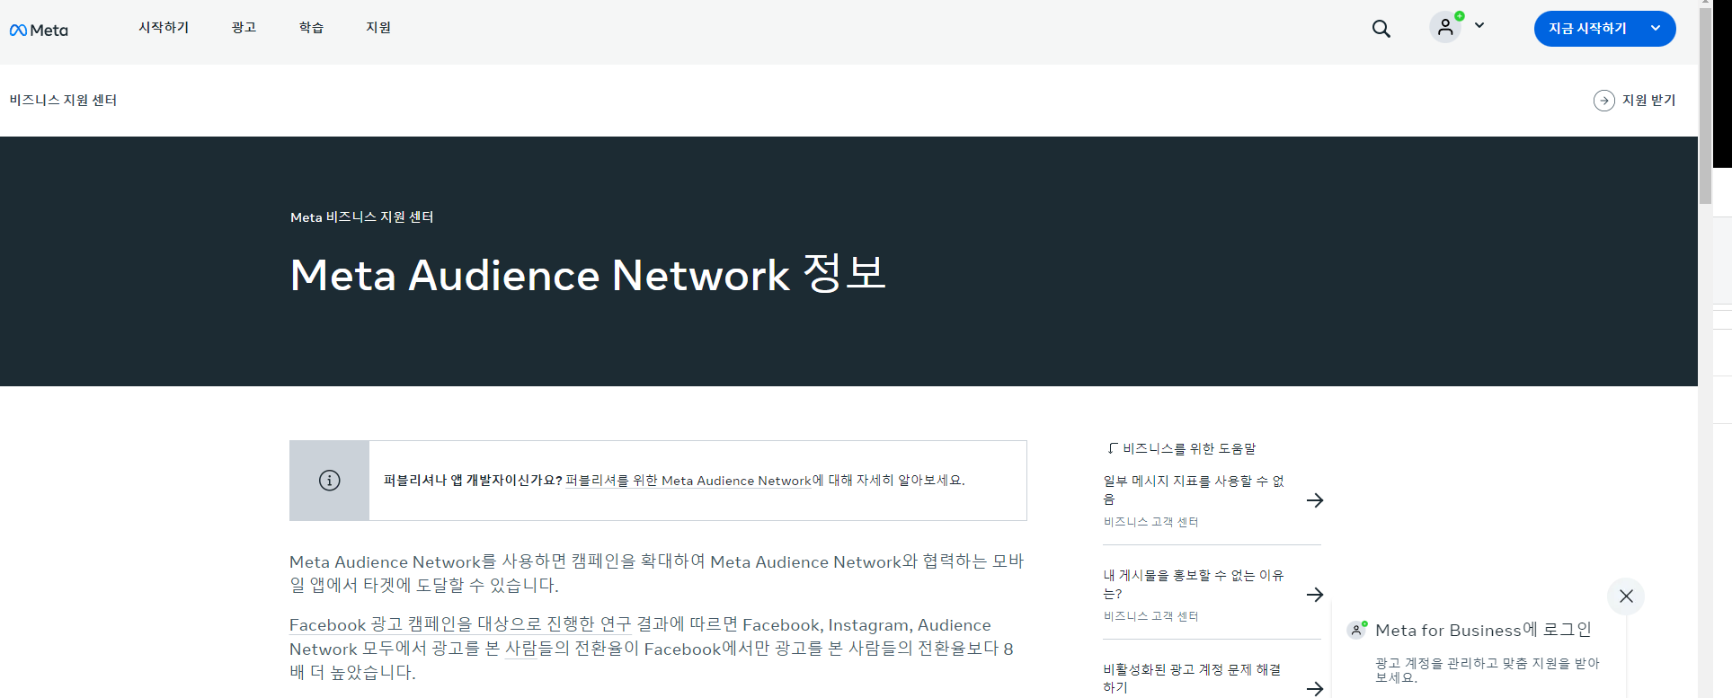Screen dimensions: 1732x698
Task: Click 광고 계정을 관리하고 맞춤 지원을 받아보세요 text
Action: (x=1488, y=670)
